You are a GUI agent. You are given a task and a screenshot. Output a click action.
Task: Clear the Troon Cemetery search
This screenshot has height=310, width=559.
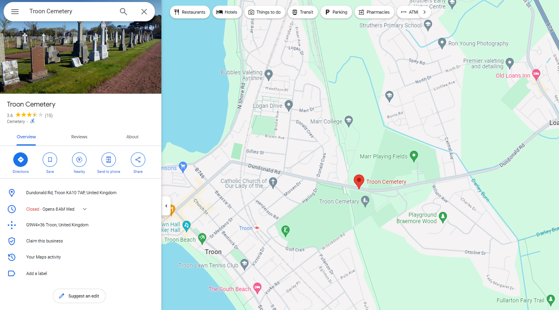click(144, 12)
